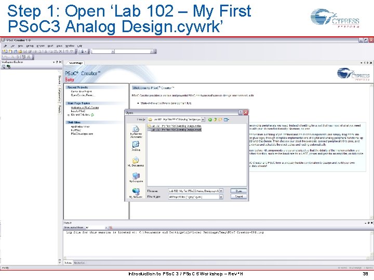Click first icon in Workspace Explorer toolbar
Screen dimensions: 374x280
4,67
